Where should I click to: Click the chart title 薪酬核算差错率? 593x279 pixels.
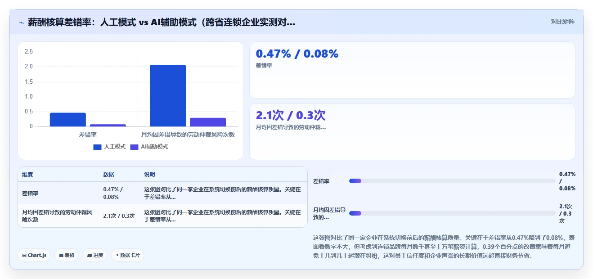(x=161, y=22)
